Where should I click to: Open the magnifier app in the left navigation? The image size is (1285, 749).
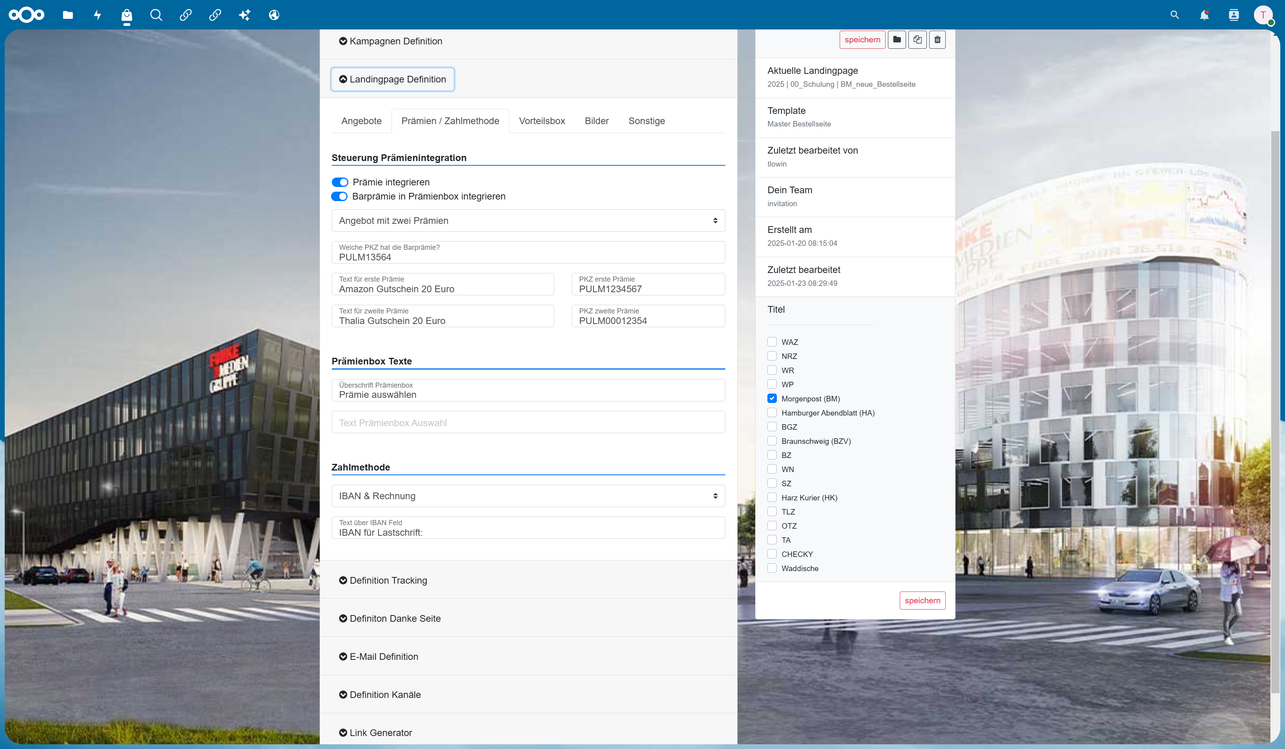[x=156, y=15]
